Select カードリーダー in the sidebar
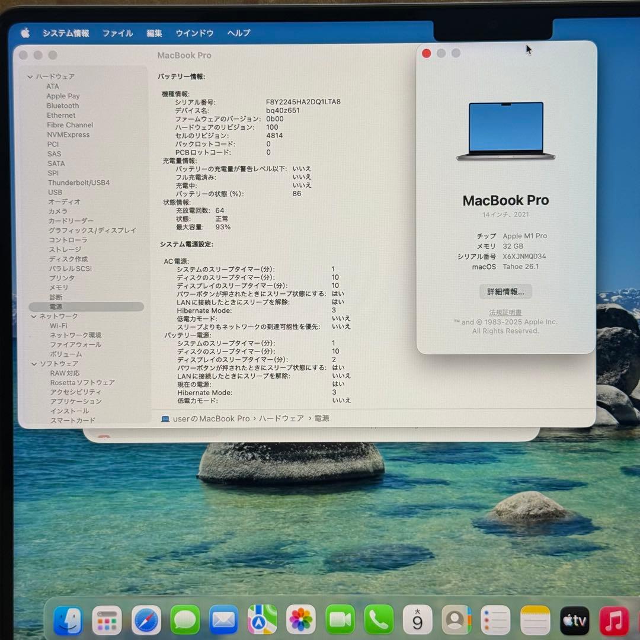Screen dimensions: 640x640 coord(71,221)
